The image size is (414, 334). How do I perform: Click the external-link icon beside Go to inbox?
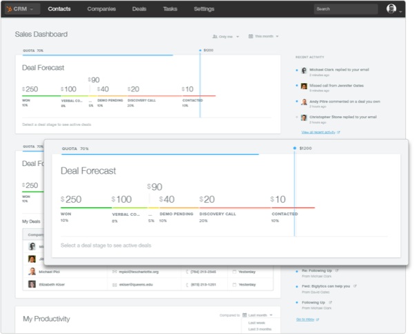coord(317,319)
